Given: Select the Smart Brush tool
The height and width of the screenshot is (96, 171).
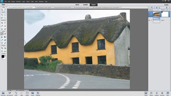Looking at the screenshot, I should [2, 26].
